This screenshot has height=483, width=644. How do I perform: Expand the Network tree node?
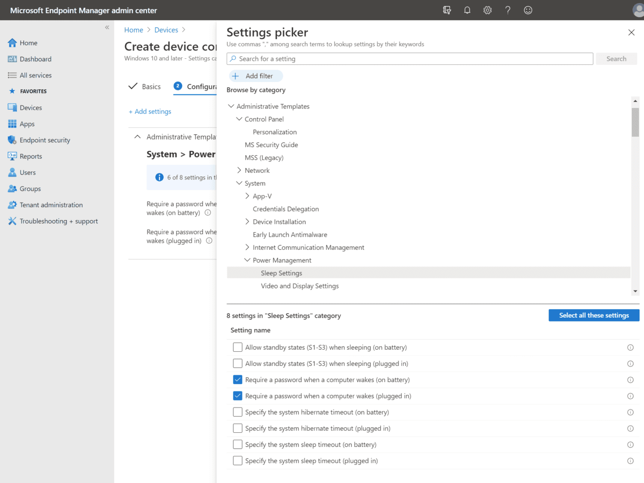(239, 170)
